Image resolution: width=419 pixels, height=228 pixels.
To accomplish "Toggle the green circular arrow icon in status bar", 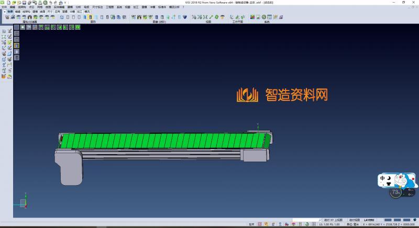I will point(307,224).
